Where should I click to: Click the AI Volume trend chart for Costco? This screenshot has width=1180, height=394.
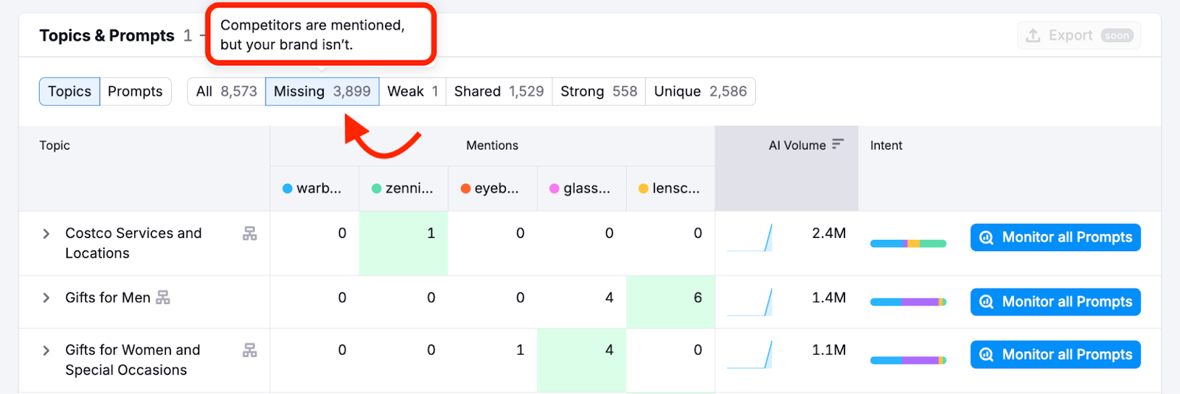click(750, 238)
